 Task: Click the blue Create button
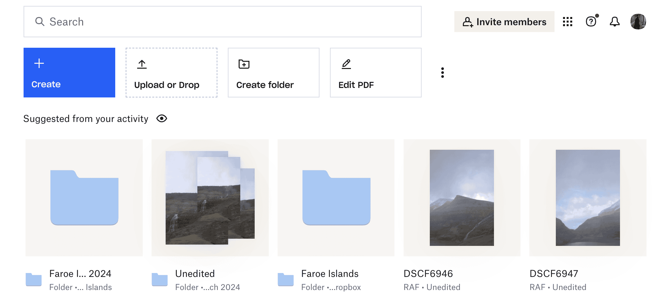tap(69, 73)
